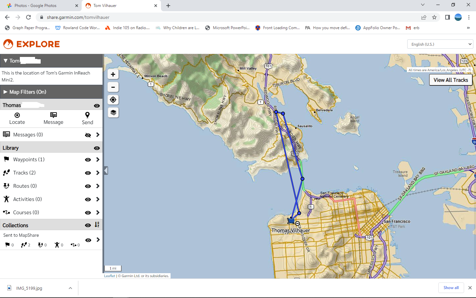Screen dimensions: 476x298
Task: Open the erb Gmail bookmark
Action: 413,28
